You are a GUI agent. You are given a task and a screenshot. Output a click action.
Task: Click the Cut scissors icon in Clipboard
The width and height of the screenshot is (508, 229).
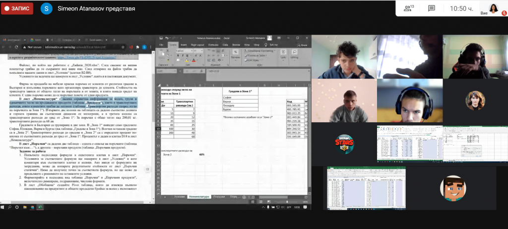(x=168, y=50)
